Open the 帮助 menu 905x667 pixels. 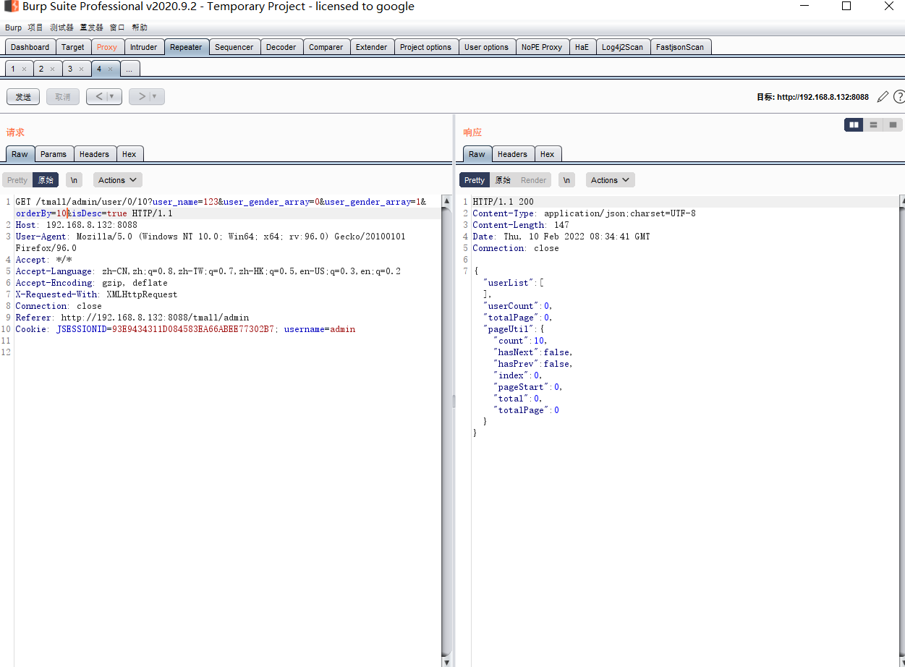(140, 27)
